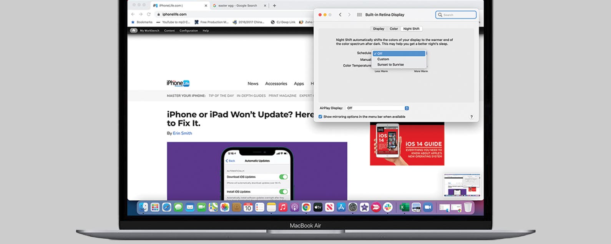The image size is (611, 244).
Task: Select the checked Off schedule option
Action: coord(399,53)
